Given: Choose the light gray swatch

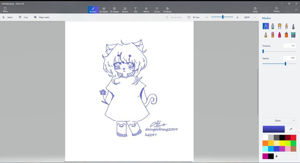Looking at the screenshot, I should click(x=271, y=137).
